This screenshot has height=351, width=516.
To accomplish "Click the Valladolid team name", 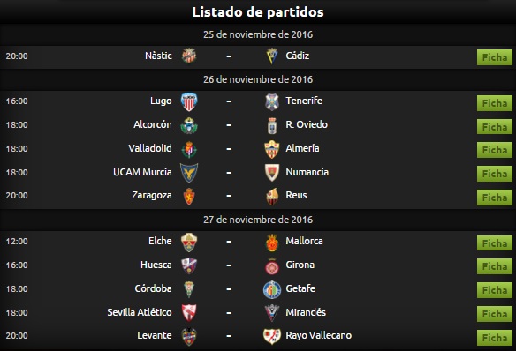I will [x=150, y=148].
